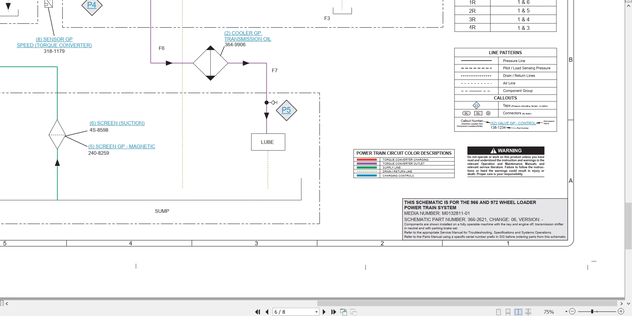Click the green Supply Line swatch

coord(367,168)
